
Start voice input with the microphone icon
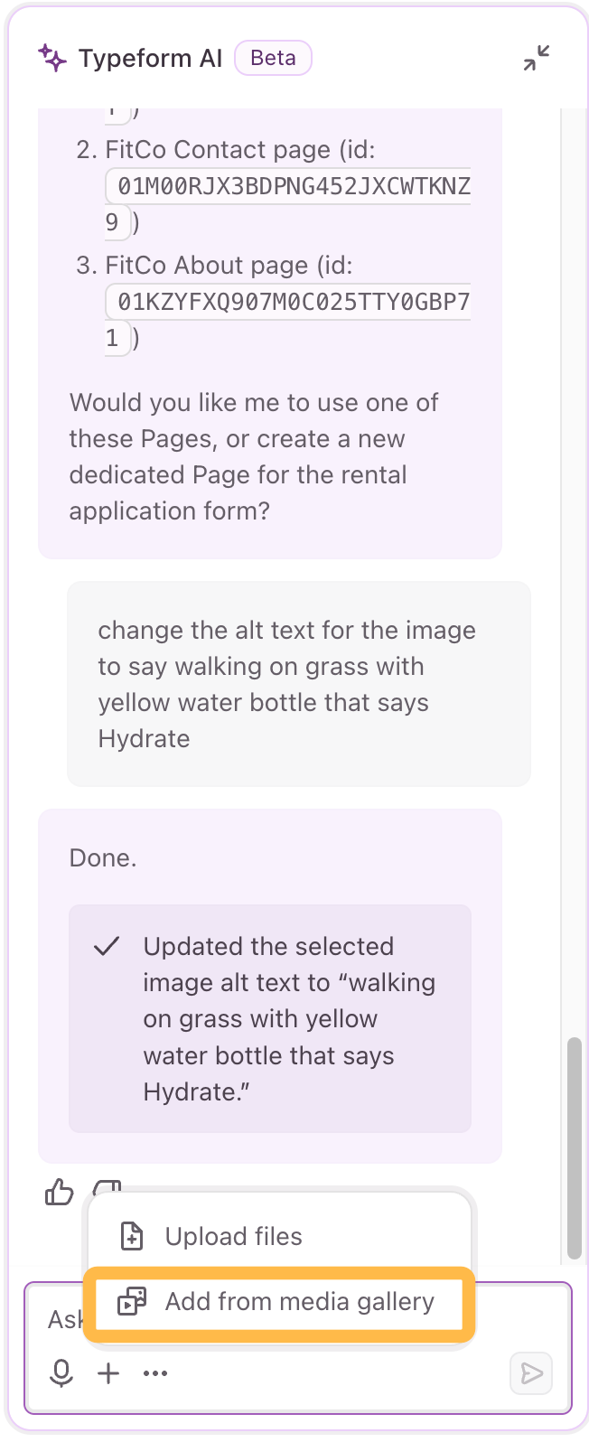tap(61, 1373)
